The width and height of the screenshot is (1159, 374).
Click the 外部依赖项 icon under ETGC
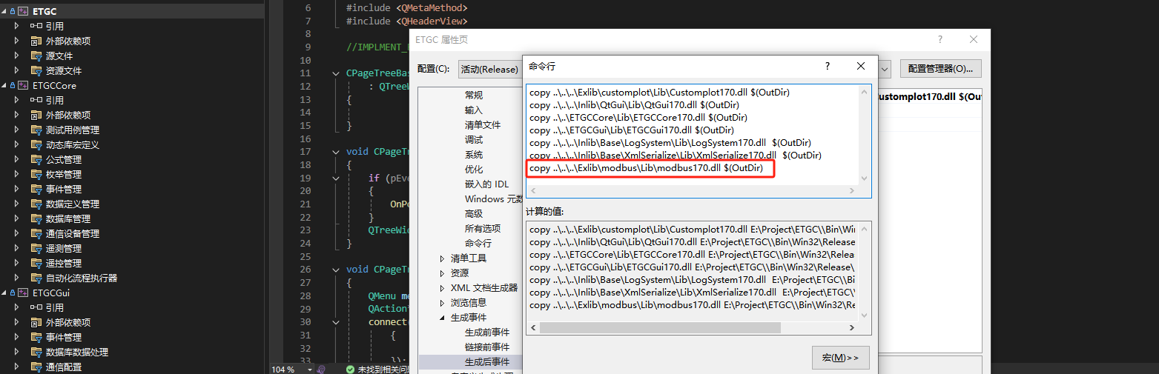[36, 41]
